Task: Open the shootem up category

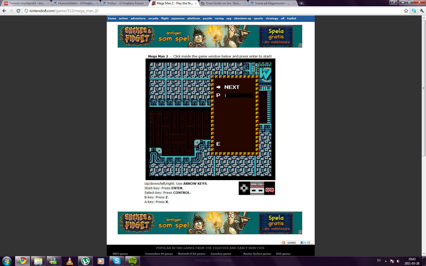Action: 242,18
